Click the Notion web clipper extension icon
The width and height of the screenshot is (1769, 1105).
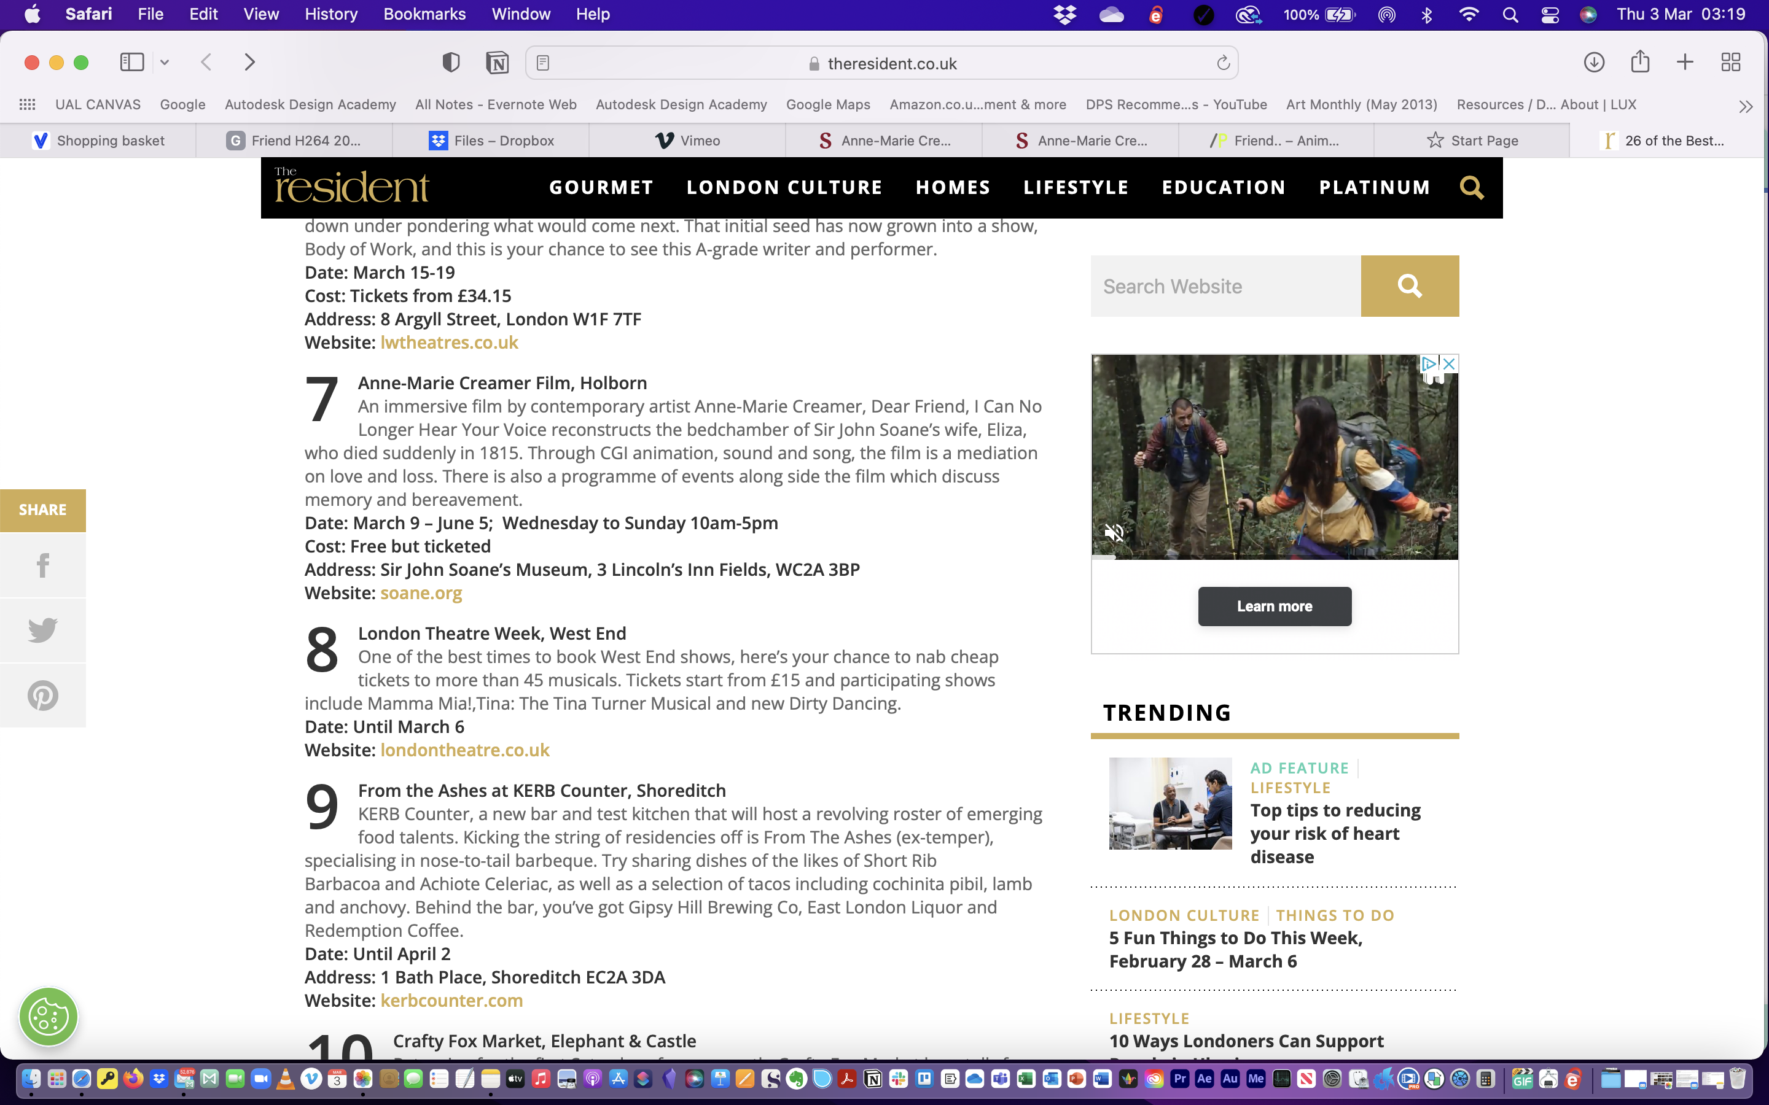point(497,63)
